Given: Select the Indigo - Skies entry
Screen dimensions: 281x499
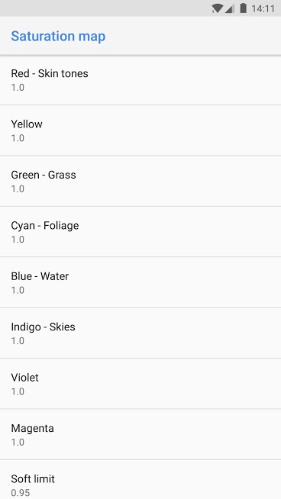Looking at the screenshot, I should (140, 333).
